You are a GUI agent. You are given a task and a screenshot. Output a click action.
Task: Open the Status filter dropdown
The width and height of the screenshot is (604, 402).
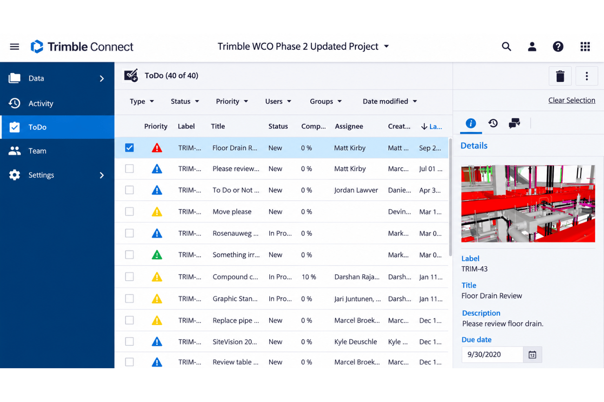point(185,101)
